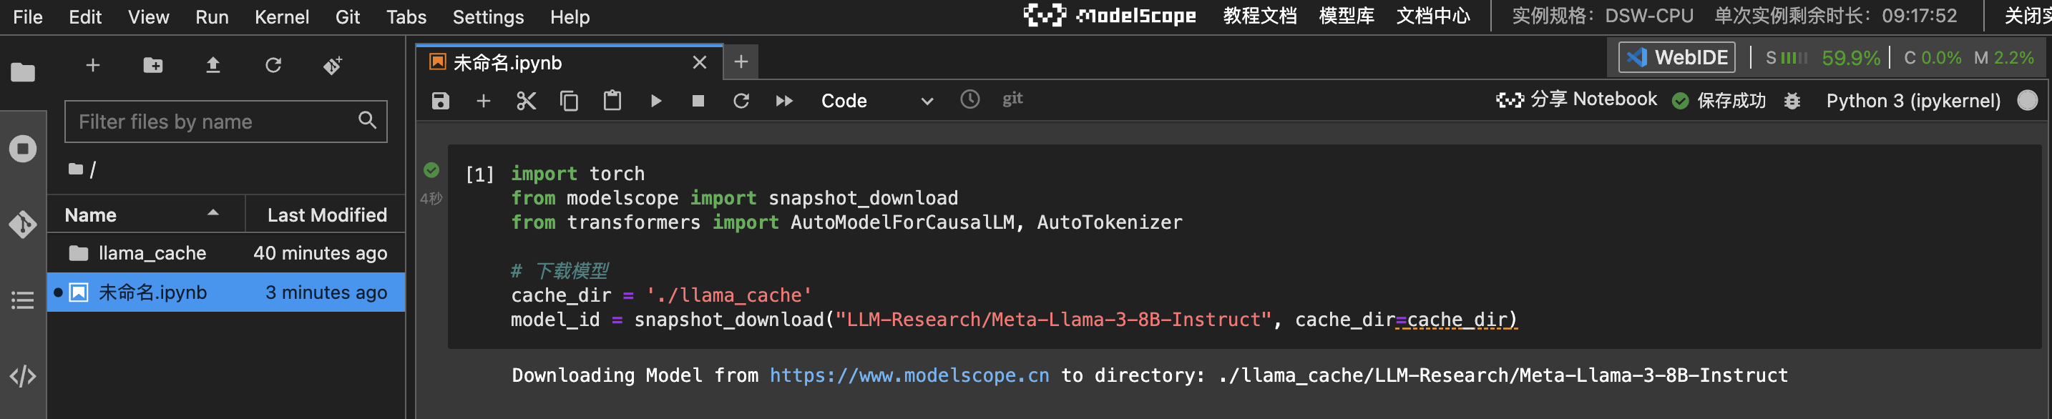The height and width of the screenshot is (419, 2052).
Task: Click the WebIDE button
Action: click(1677, 57)
